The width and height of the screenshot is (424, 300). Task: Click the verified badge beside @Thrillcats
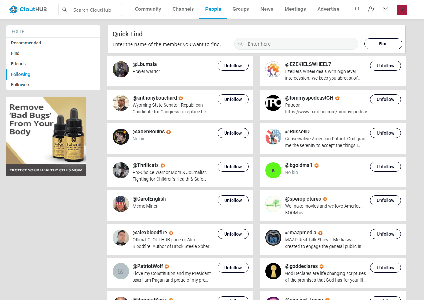point(163,165)
